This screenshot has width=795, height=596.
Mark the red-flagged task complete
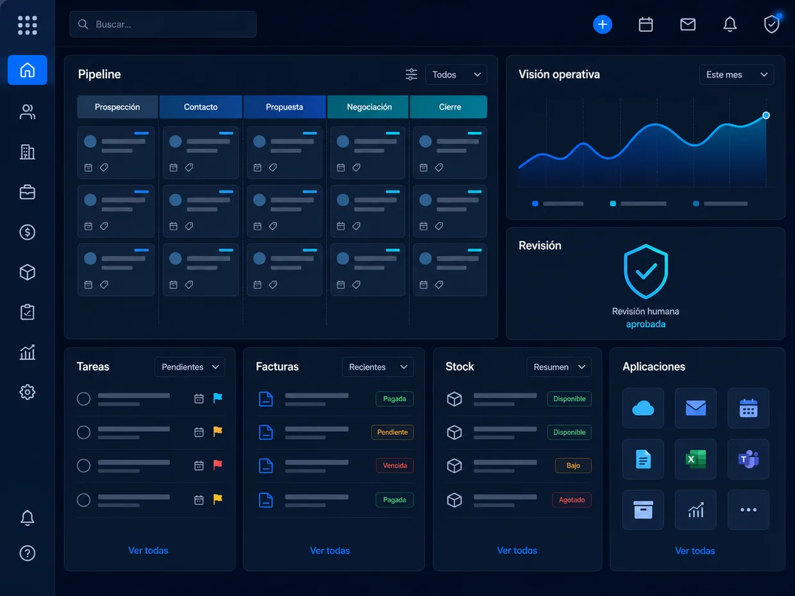pyautogui.click(x=83, y=466)
